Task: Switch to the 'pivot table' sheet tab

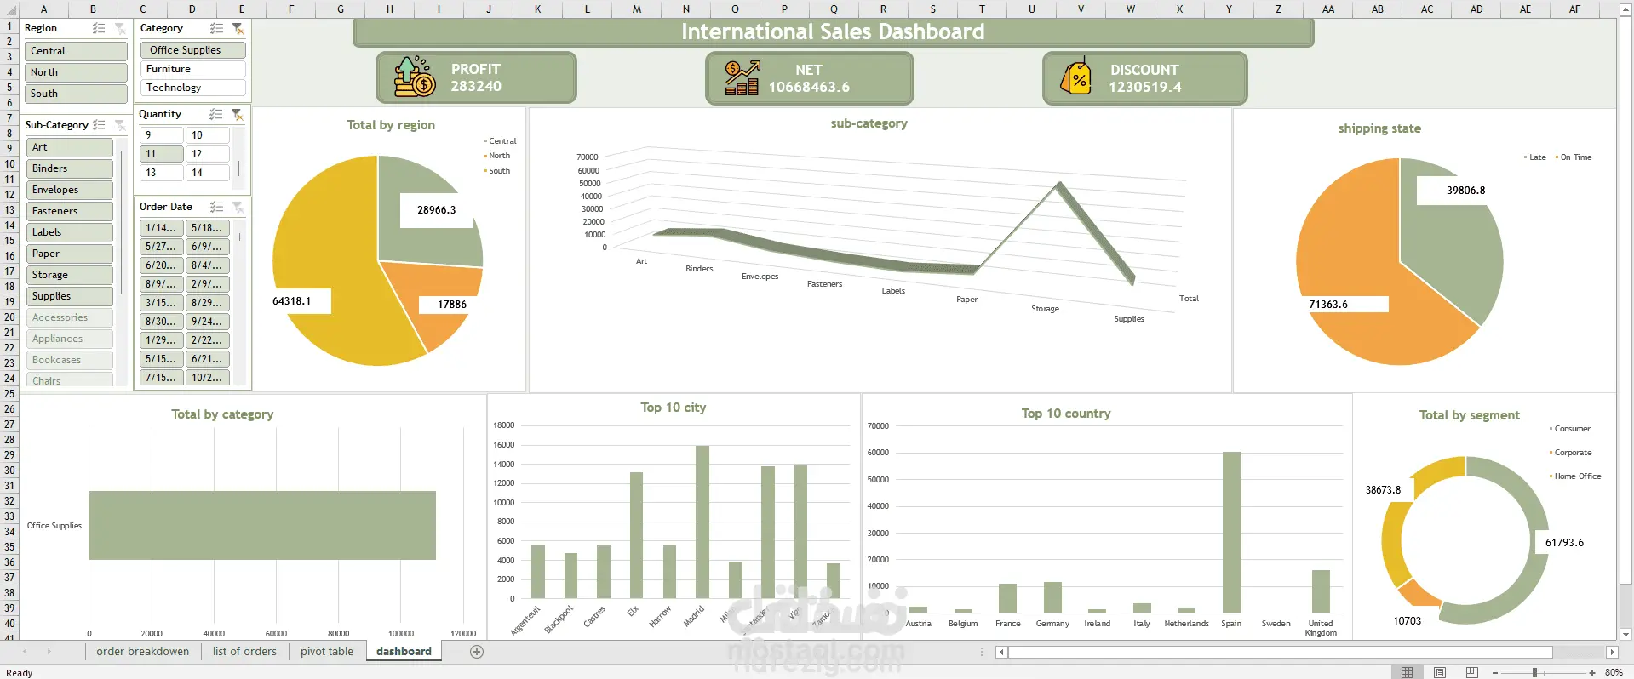Action: point(327,652)
